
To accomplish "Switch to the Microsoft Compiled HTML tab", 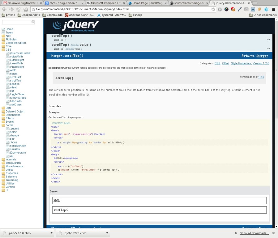I will pyautogui.click(x=106, y=3).
